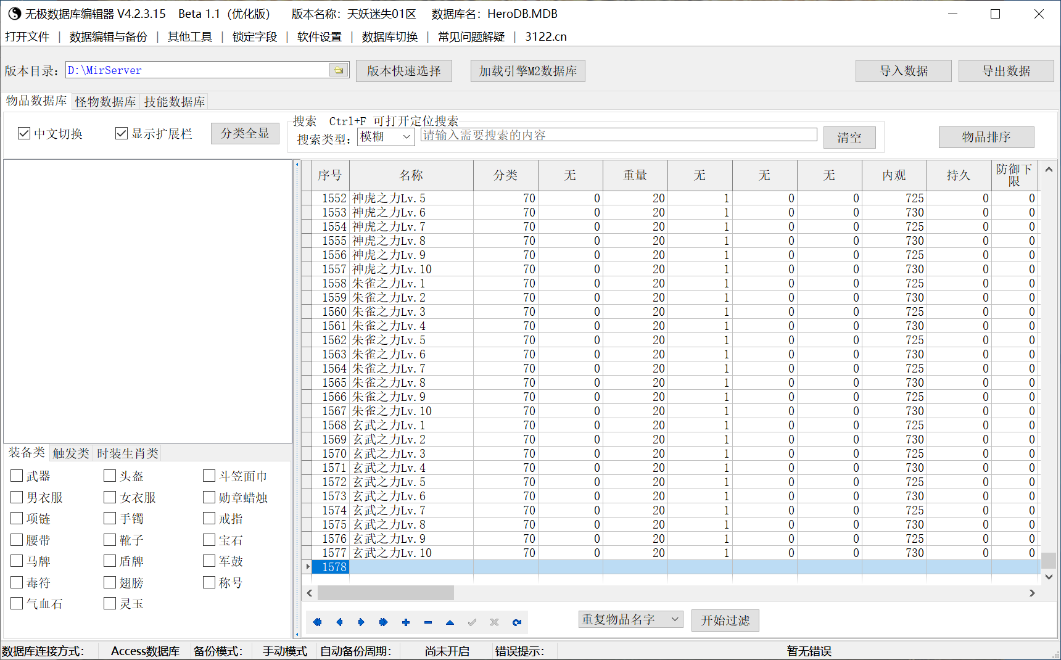Check the 斗笠面巾 category box
The image size is (1061, 660).
(x=209, y=476)
